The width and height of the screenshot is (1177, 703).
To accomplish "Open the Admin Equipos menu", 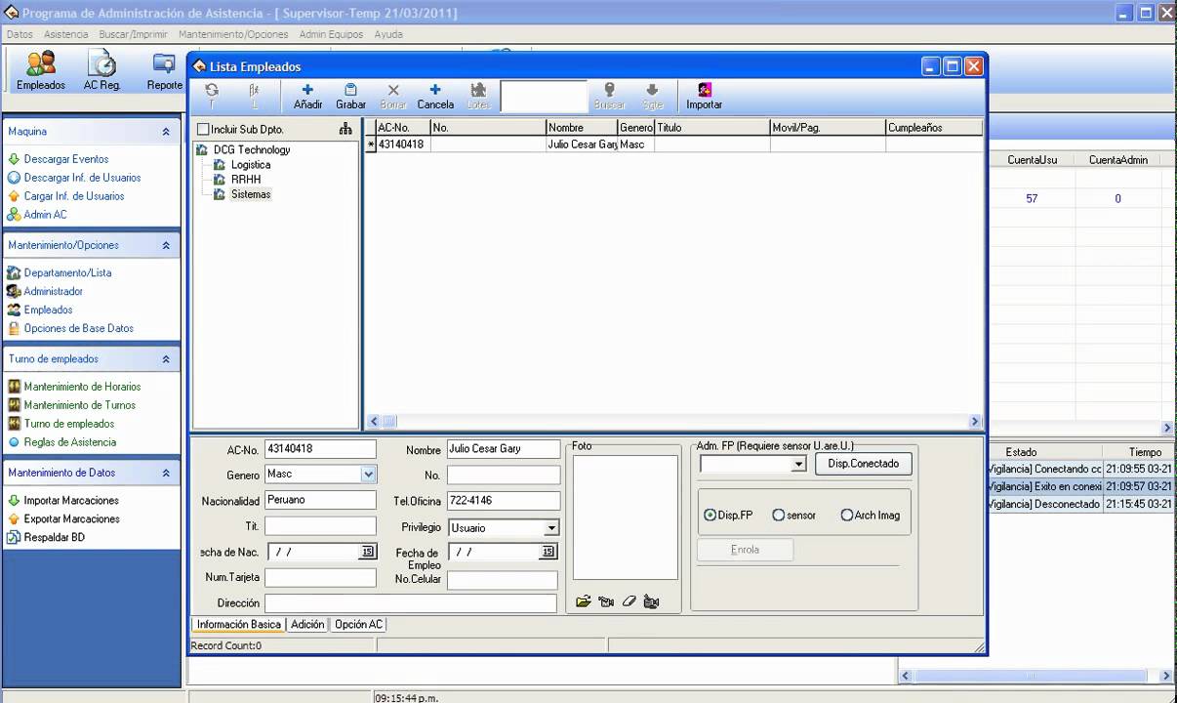I will [331, 34].
